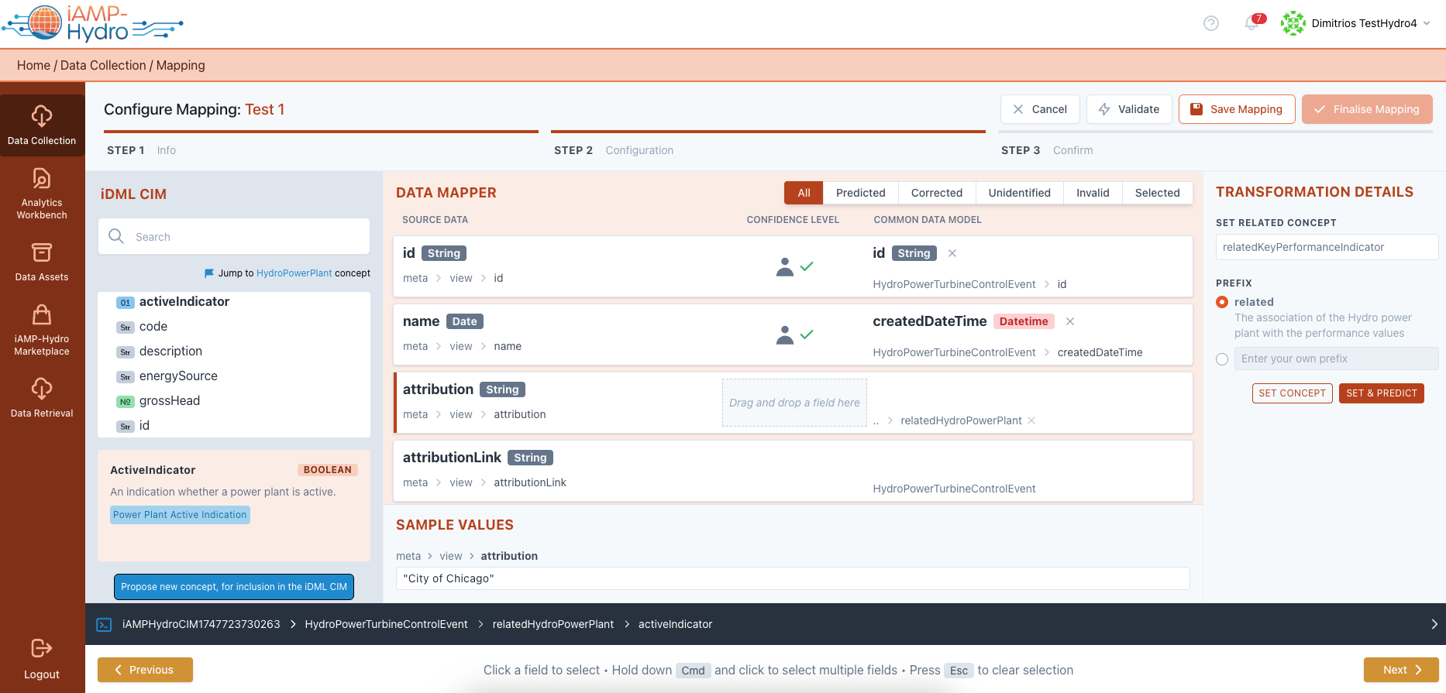Image resolution: width=1446 pixels, height=693 pixels.
Task: Go to Data Assets section
Action: (42, 262)
